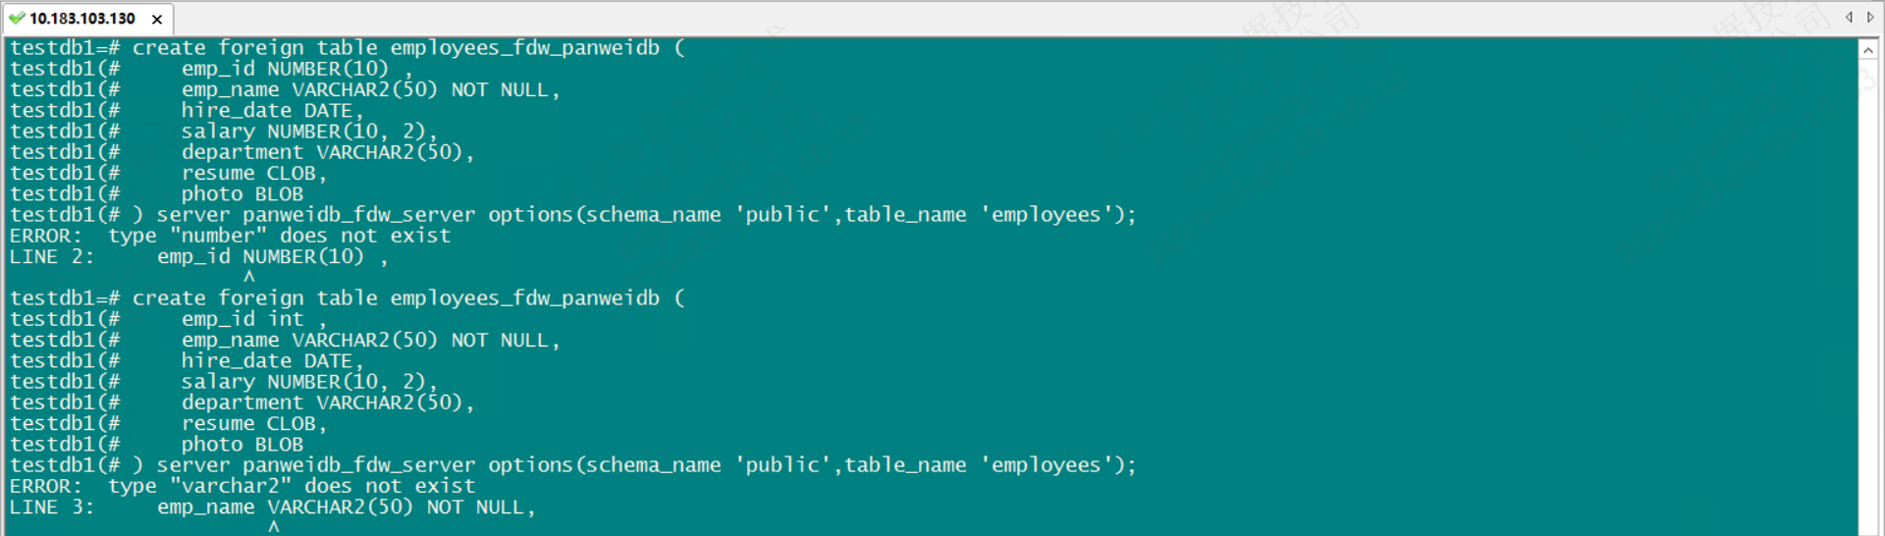The width and height of the screenshot is (1885, 536).
Task: Click "resume CLOB" in the second statement
Action: (x=253, y=423)
